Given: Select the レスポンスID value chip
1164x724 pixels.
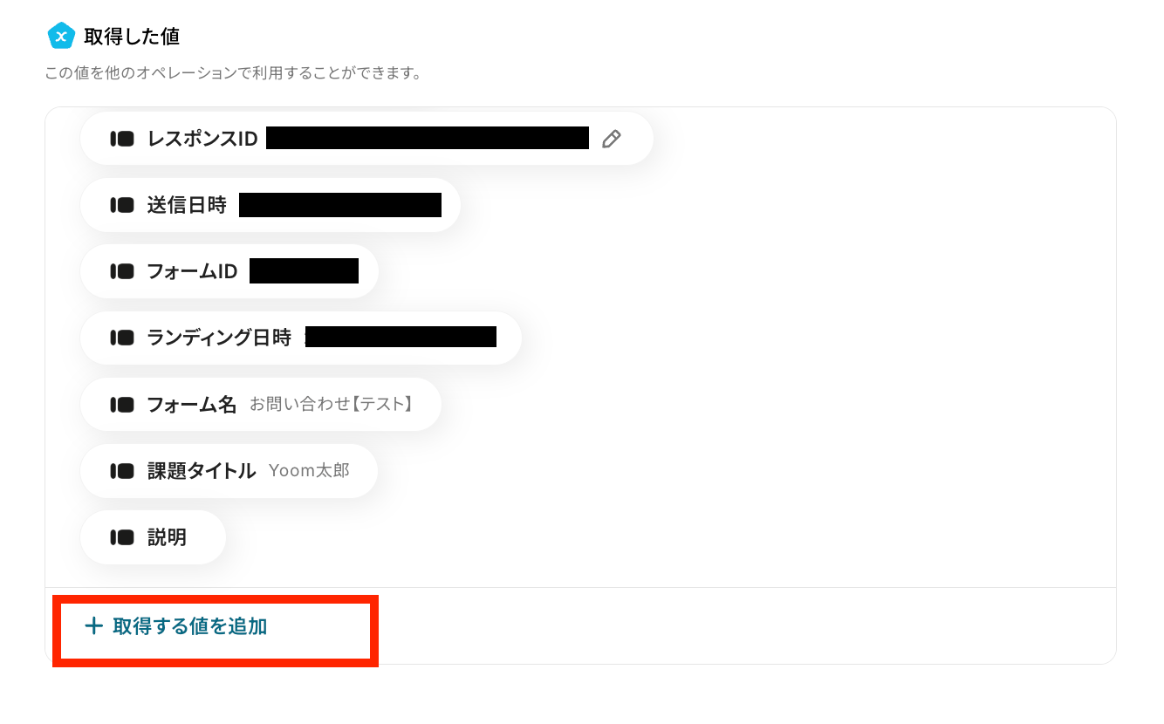Looking at the screenshot, I should (x=366, y=139).
